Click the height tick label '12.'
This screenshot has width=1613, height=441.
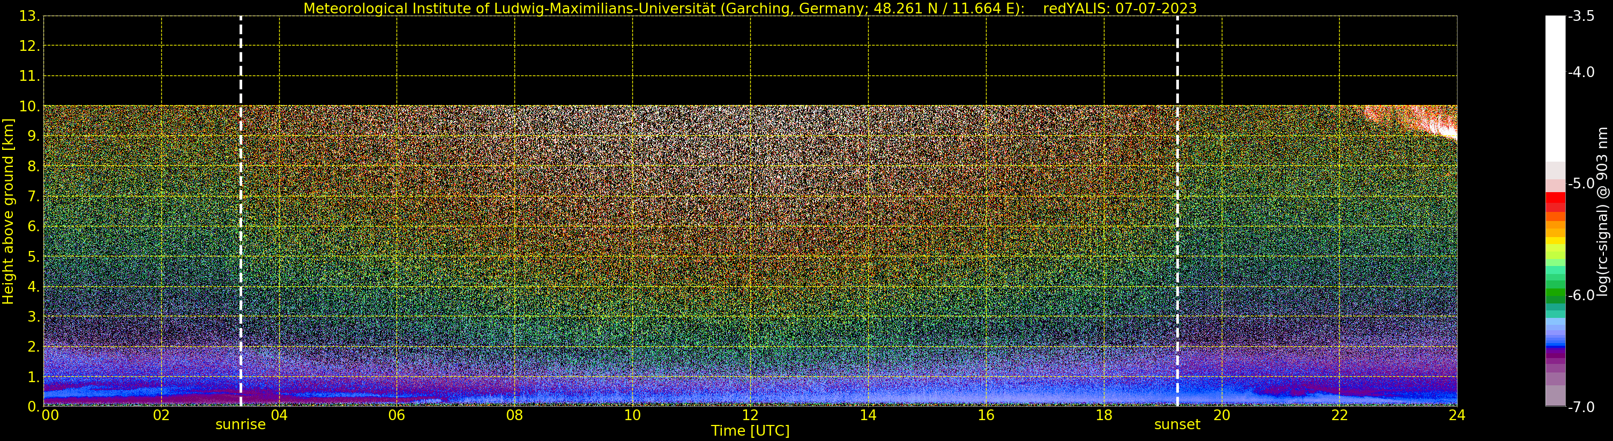(29, 45)
